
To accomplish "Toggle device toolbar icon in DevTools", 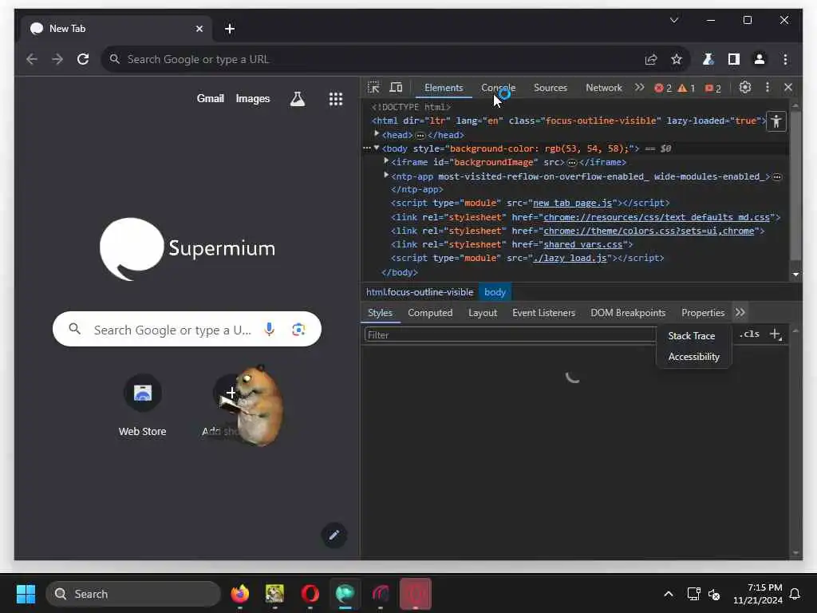I will pos(396,88).
